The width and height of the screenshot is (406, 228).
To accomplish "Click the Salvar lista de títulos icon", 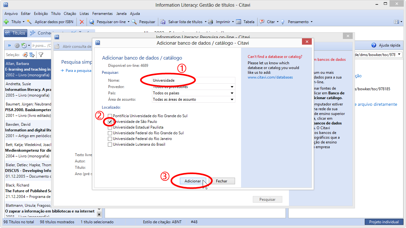I will coord(163,22).
